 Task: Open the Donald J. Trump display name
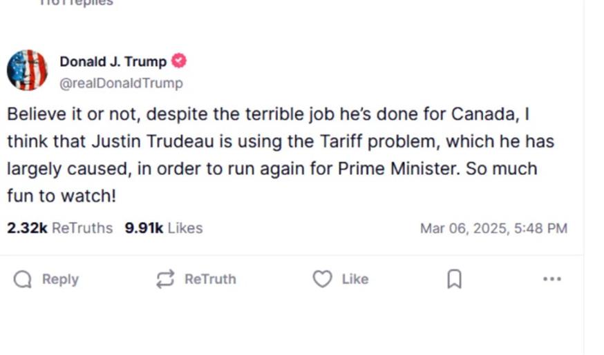click(113, 61)
